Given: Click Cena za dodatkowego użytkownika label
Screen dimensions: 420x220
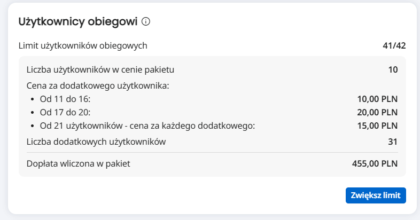Looking at the screenshot, I should tap(98, 86).
